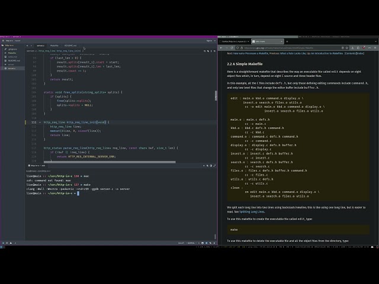The width and height of the screenshot is (379, 284).
Task: Click the first icon in bottom-left status bar
Action: coord(3,243)
